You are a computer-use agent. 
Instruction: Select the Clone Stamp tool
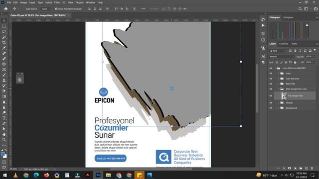point(4,80)
